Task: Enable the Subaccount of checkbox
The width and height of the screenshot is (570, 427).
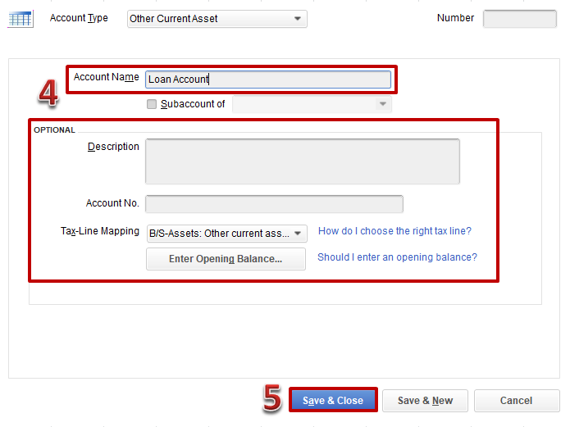Action: pos(151,104)
